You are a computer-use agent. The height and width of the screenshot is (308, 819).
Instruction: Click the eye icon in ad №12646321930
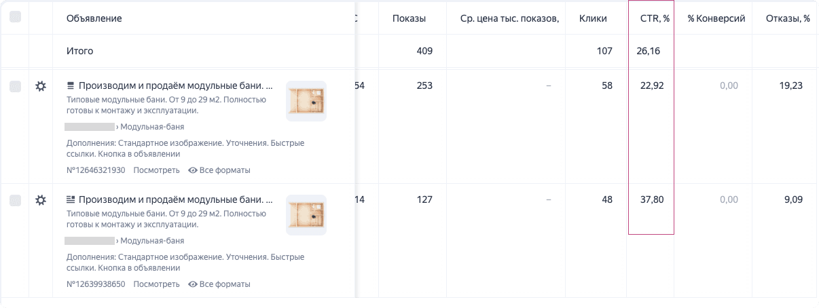pos(193,170)
